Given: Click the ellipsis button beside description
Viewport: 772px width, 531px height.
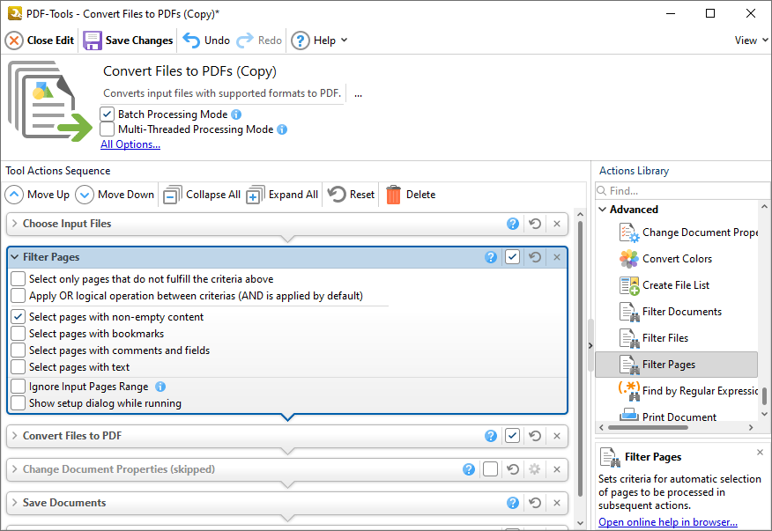Looking at the screenshot, I should tap(358, 94).
